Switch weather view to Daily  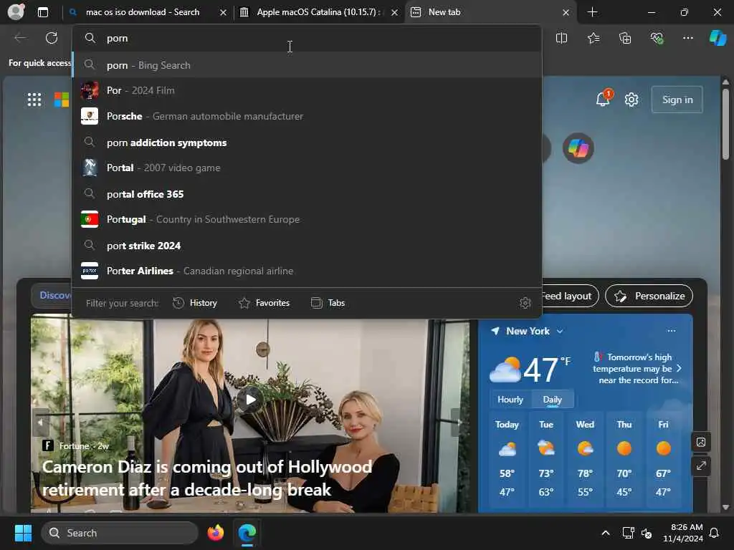tap(552, 400)
